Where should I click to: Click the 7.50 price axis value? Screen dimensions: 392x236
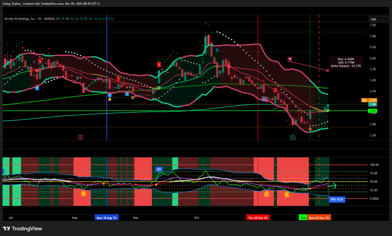[373, 25]
